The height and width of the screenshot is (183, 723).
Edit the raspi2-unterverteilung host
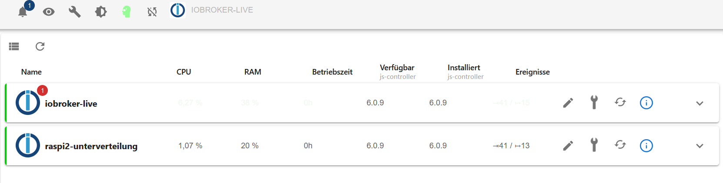tap(568, 146)
